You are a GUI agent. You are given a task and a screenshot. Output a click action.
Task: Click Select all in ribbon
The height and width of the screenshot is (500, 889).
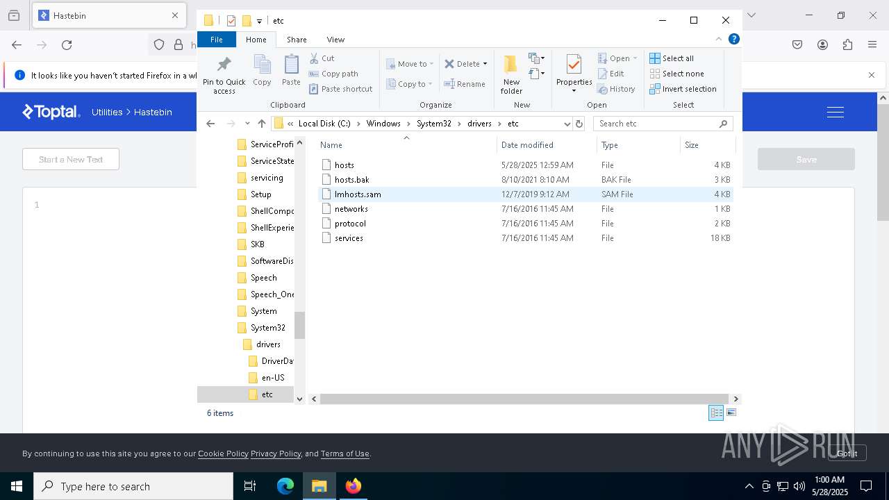[x=672, y=58]
